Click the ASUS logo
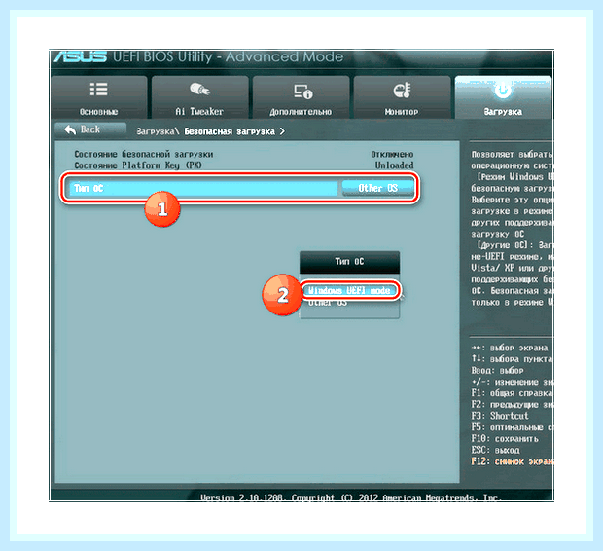Viewport: 603px width, 551px height. [x=80, y=57]
